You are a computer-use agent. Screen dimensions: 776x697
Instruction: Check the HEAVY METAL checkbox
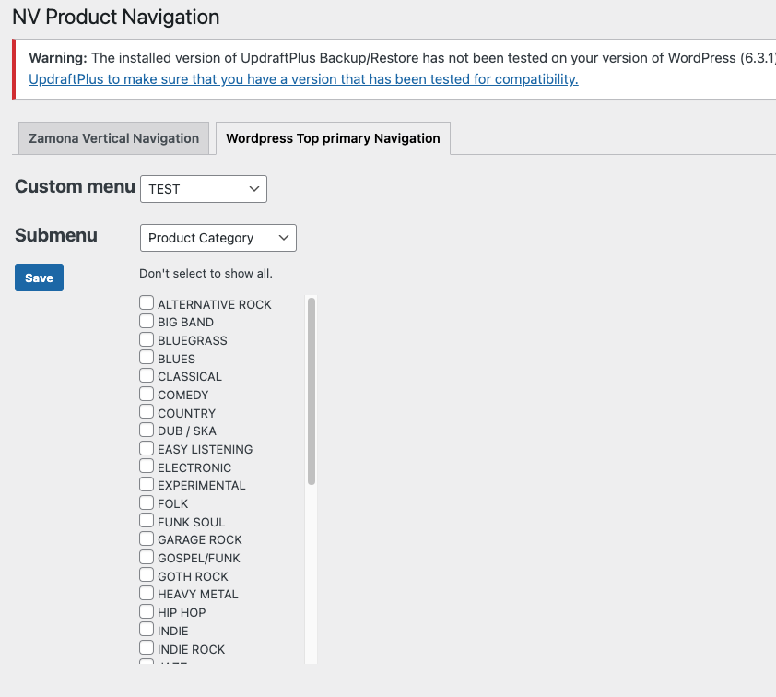pos(147,593)
